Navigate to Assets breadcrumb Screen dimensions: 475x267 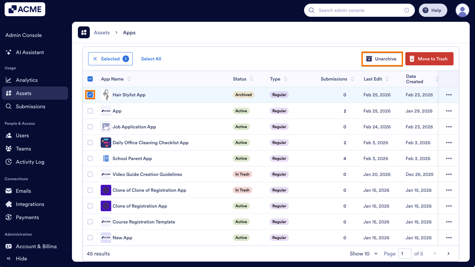(102, 32)
